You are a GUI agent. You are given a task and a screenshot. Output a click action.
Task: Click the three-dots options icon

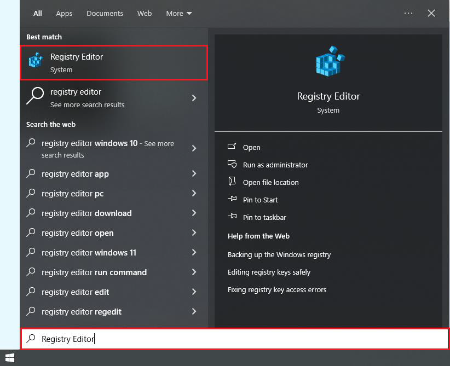408,13
